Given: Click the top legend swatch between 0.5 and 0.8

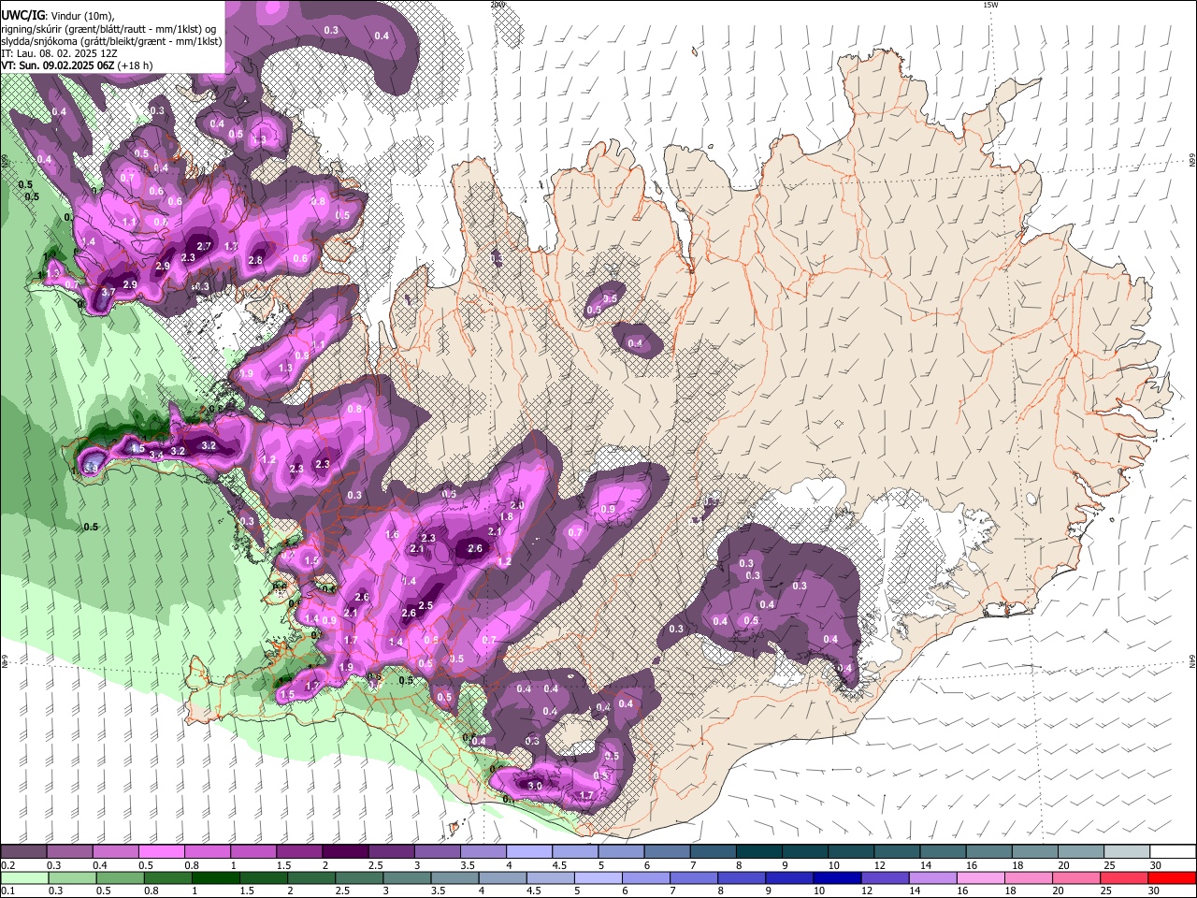Looking at the screenshot, I should click(162, 852).
